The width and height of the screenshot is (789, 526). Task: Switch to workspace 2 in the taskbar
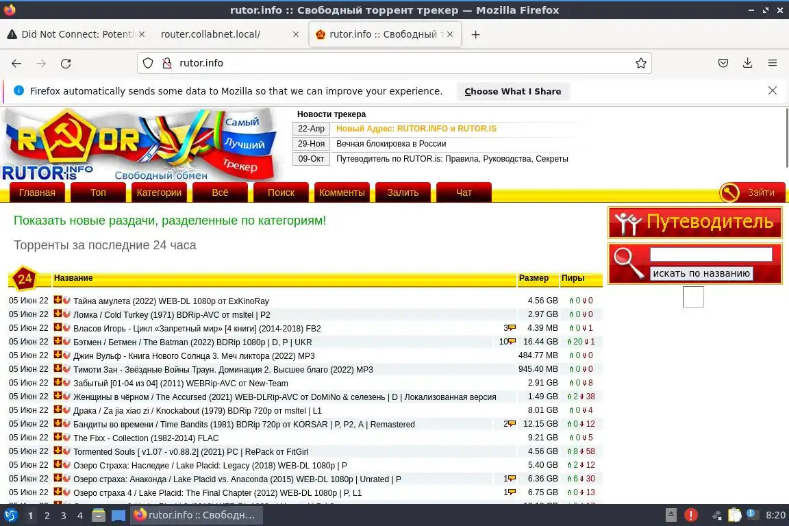click(x=47, y=516)
